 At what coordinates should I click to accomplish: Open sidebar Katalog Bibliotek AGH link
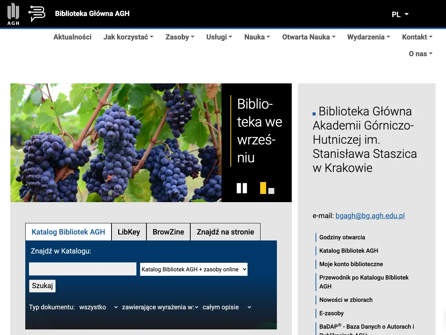coord(349,251)
